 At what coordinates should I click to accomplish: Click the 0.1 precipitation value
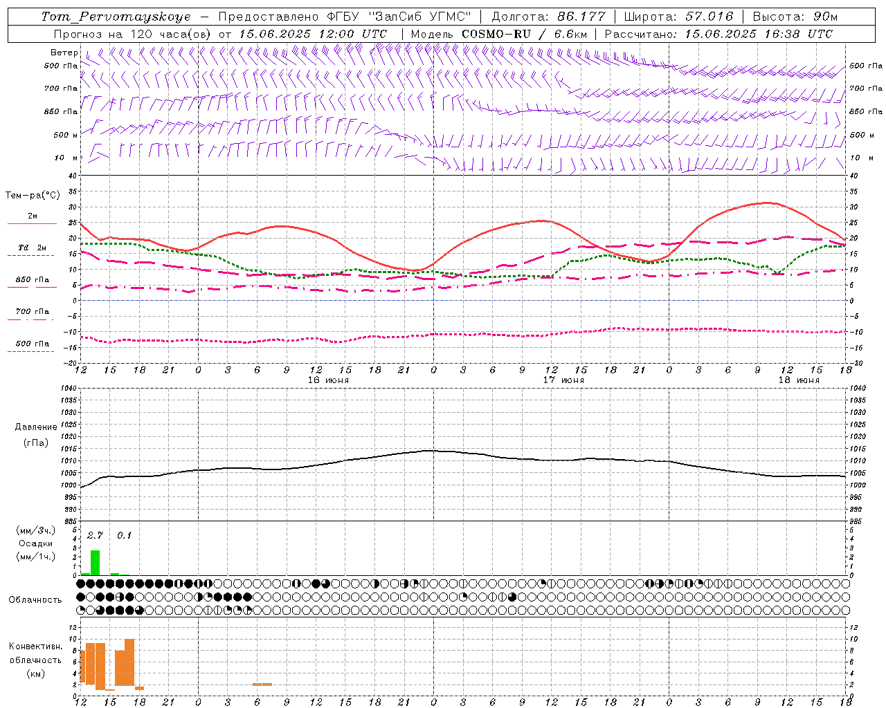click(124, 535)
